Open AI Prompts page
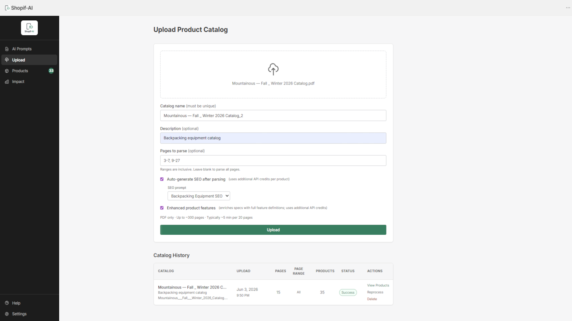The height and width of the screenshot is (321, 572). click(29, 49)
